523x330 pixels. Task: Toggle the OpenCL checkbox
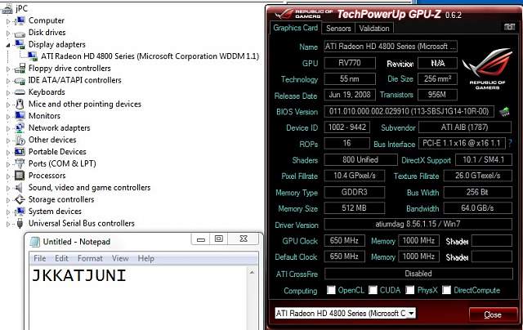click(x=331, y=290)
